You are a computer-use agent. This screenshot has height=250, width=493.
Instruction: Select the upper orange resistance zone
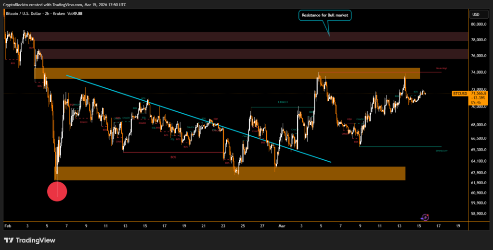(x=231, y=73)
